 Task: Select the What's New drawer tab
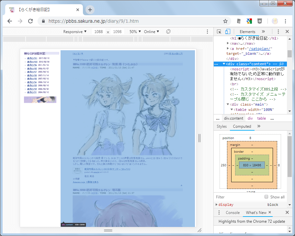(256, 212)
